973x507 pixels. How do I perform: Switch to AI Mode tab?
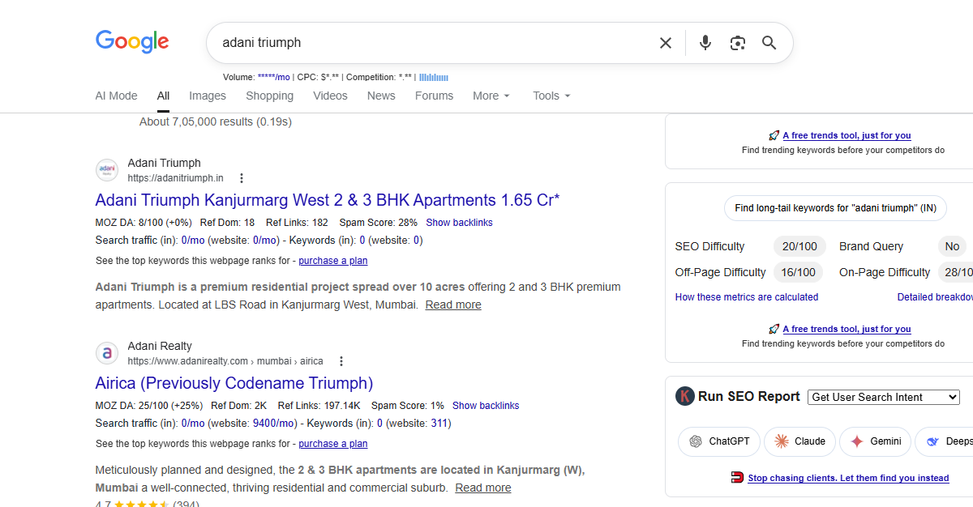[x=117, y=96]
